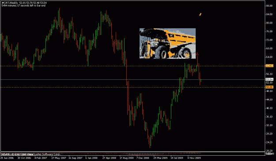This screenshot has width=276, height=161.
Task: Click the 29 Mar 2009 date label
Action: click(x=160, y=158)
